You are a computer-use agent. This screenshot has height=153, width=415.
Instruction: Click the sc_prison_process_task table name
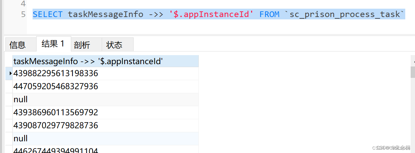(344, 14)
